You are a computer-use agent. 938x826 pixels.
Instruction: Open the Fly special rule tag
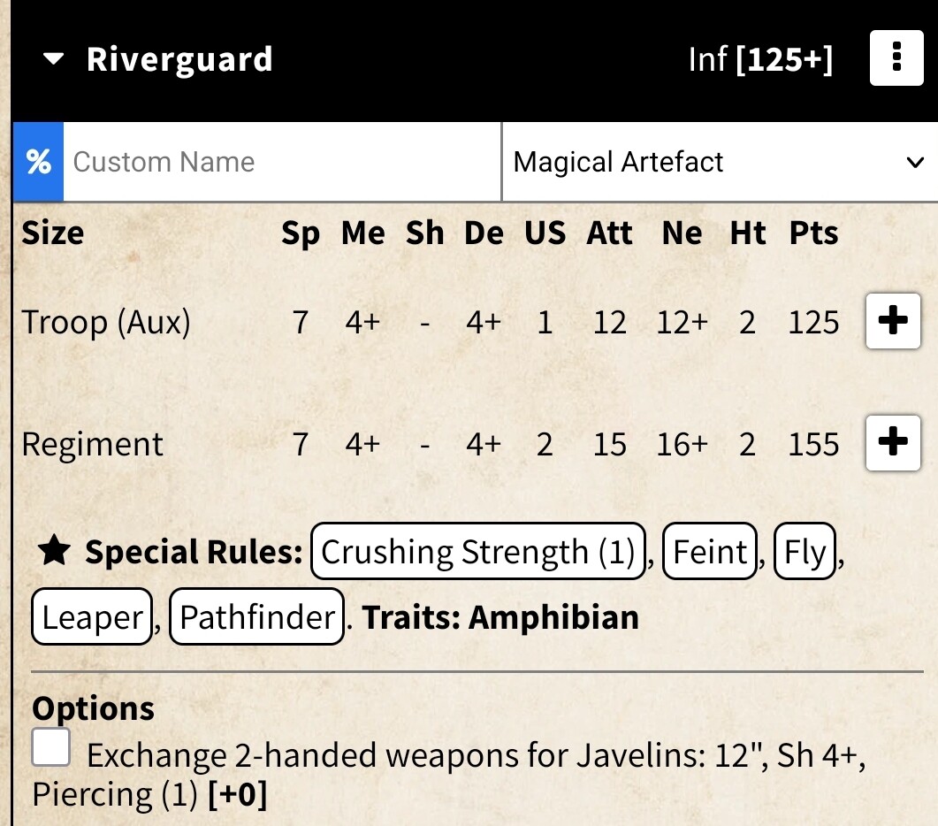click(805, 552)
